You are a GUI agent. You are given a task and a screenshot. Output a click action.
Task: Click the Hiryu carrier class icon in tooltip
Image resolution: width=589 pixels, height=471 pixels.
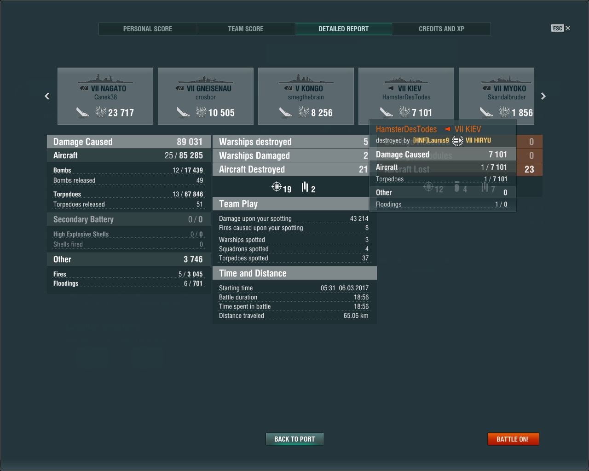457,141
